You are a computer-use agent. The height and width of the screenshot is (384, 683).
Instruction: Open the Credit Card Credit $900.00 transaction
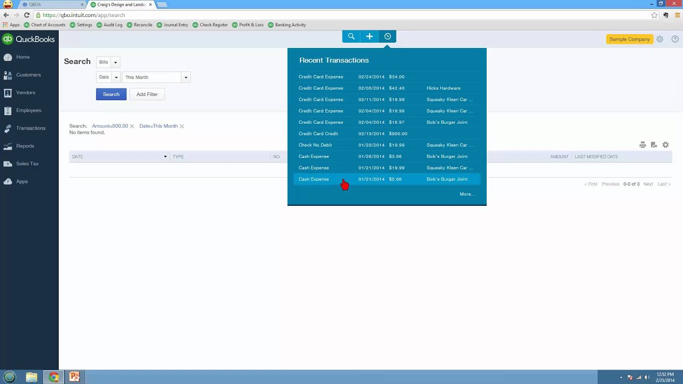click(387, 134)
